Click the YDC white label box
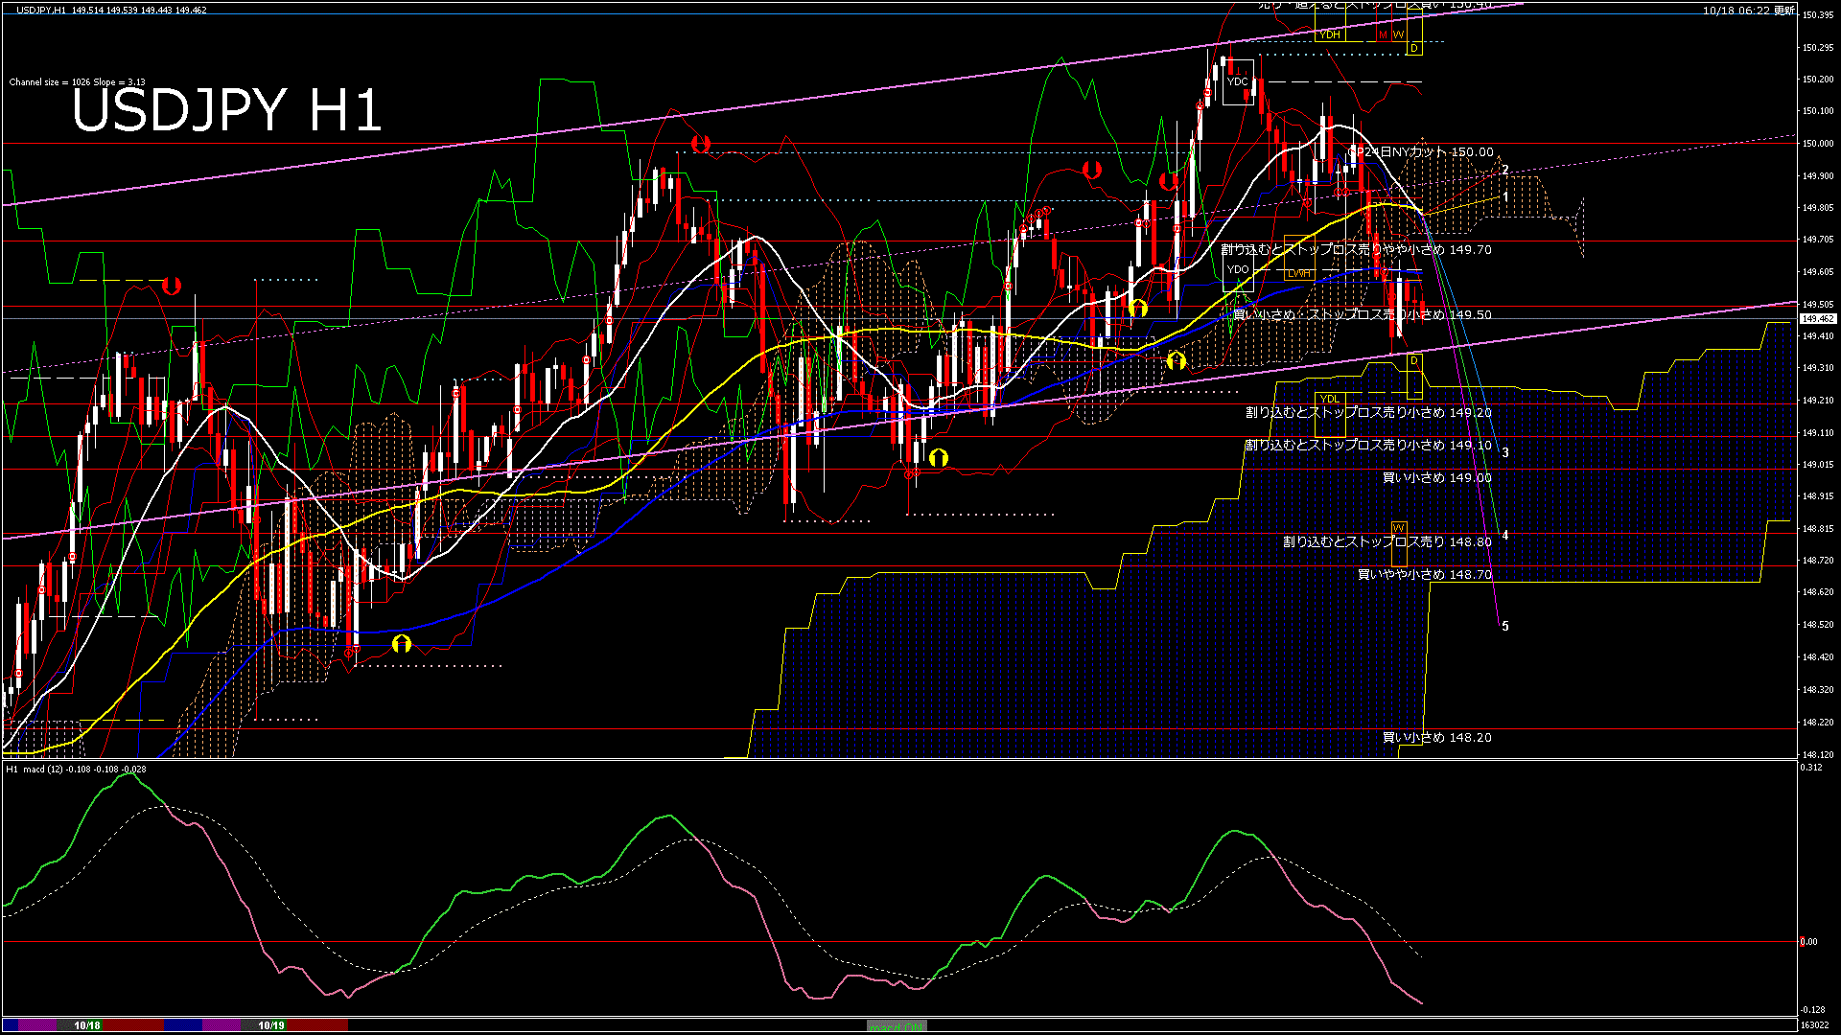 pos(1238,81)
